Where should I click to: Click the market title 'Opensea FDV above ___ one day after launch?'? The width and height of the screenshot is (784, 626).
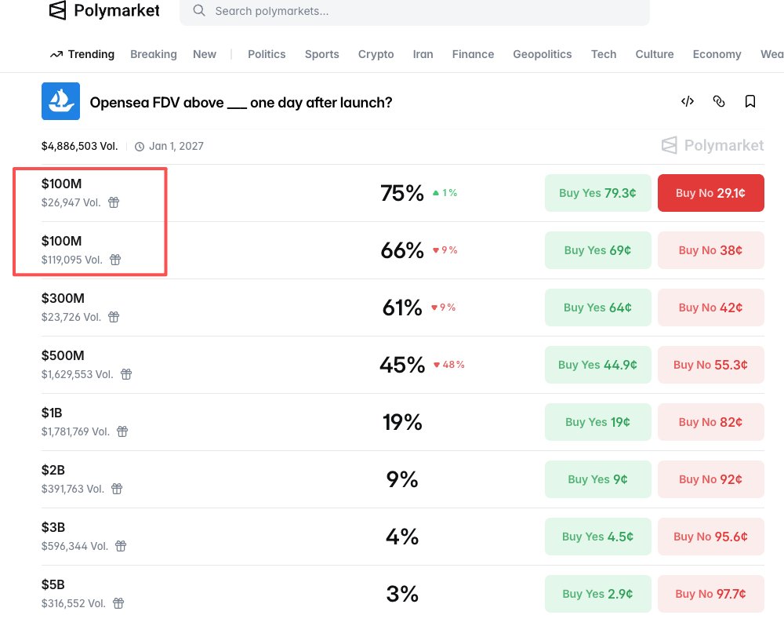(x=241, y=103)
